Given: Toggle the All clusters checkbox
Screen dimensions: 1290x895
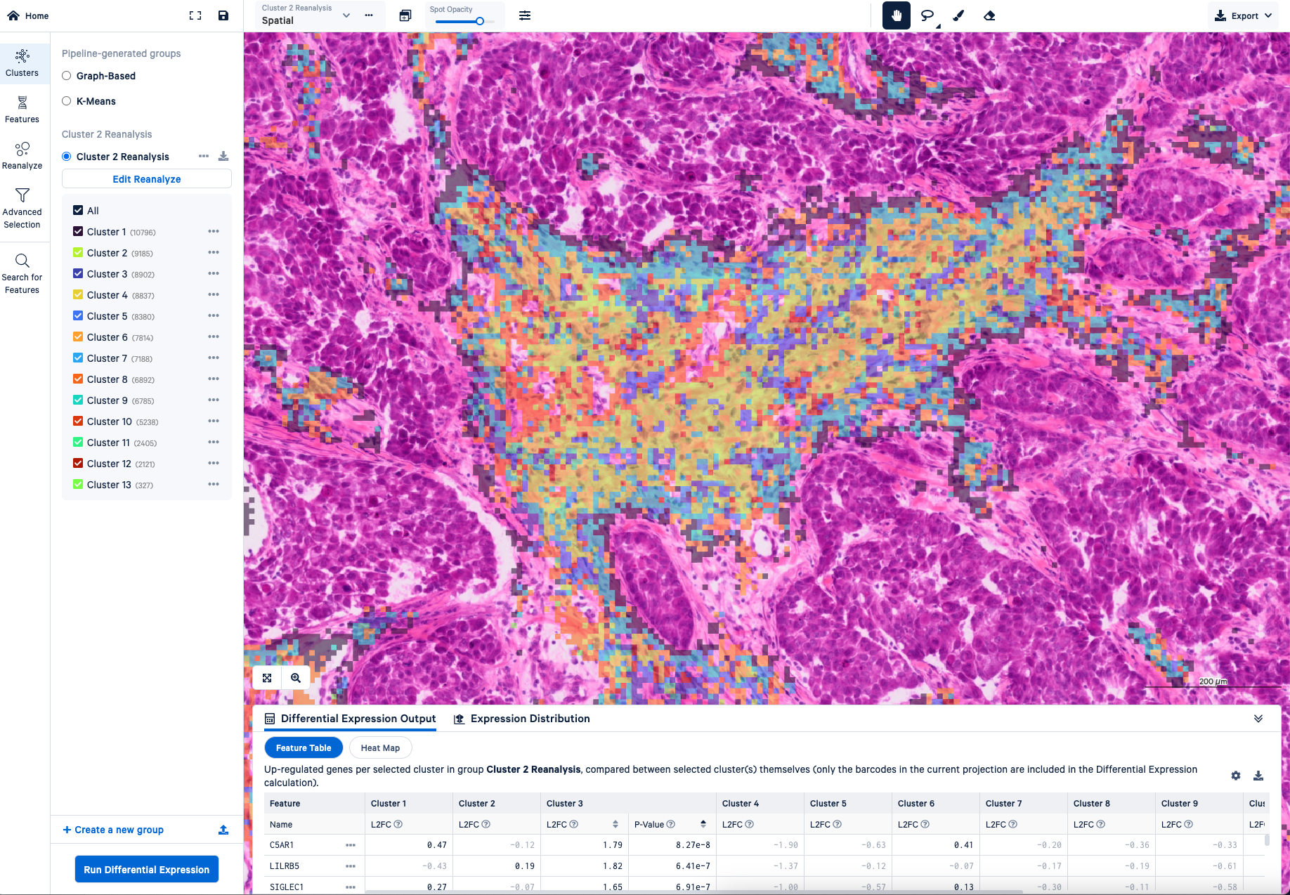Looking at the screenshot, I should click(77, 209).
